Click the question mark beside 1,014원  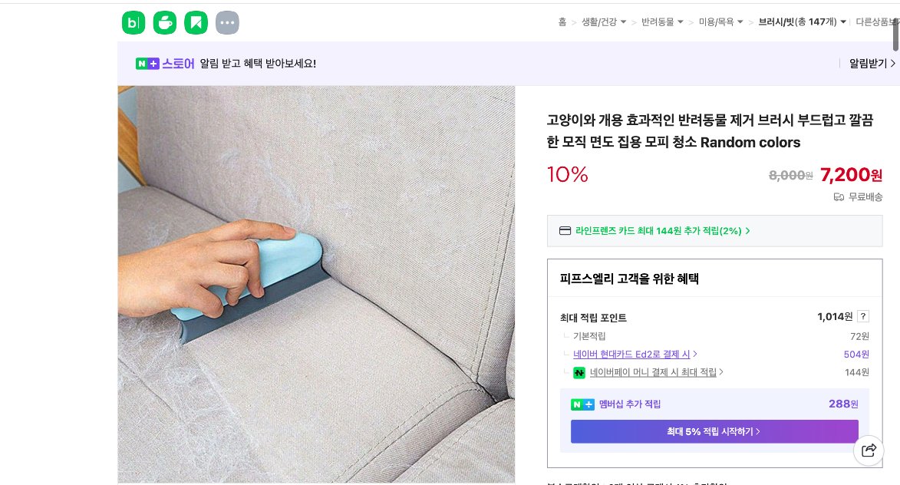pos(862,316)
